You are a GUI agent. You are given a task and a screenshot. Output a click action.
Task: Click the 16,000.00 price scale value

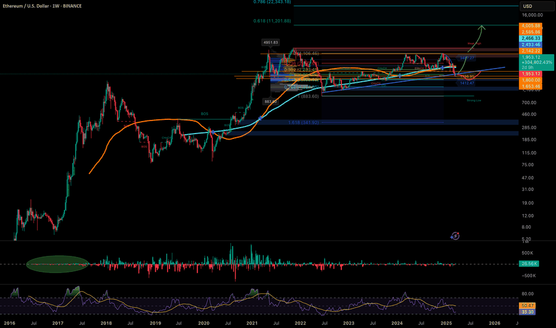tap(532, 15)
